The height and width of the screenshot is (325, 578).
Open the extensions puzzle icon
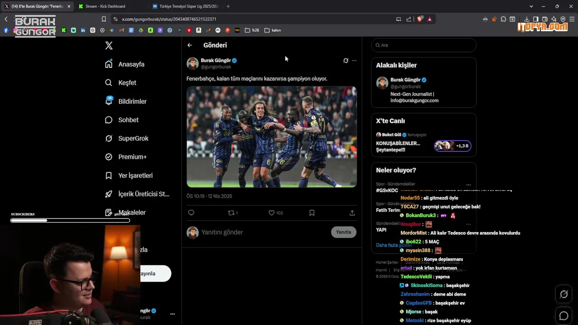pyautogui.click(x=503, y=19)
